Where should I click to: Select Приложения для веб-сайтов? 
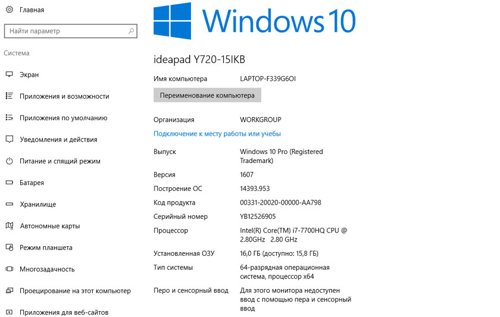click(x=64, y=313)
